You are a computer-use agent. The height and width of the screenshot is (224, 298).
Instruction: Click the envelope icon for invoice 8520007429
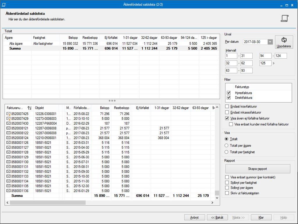pyautogui.click(x=8, y=119)
